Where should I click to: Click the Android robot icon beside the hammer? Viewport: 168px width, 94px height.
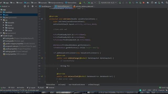tap(80, 3)
